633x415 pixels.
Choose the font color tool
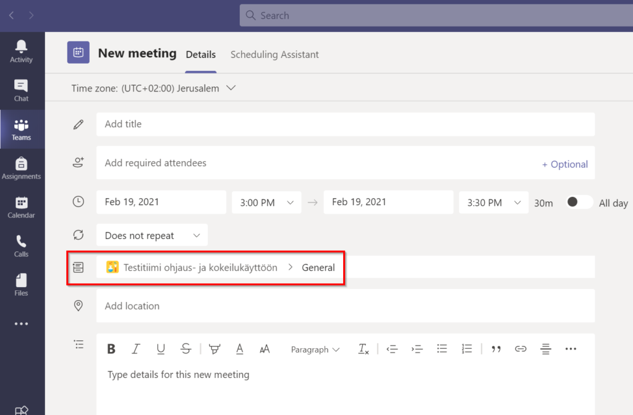pyautogui.click(x=239, y=349)
